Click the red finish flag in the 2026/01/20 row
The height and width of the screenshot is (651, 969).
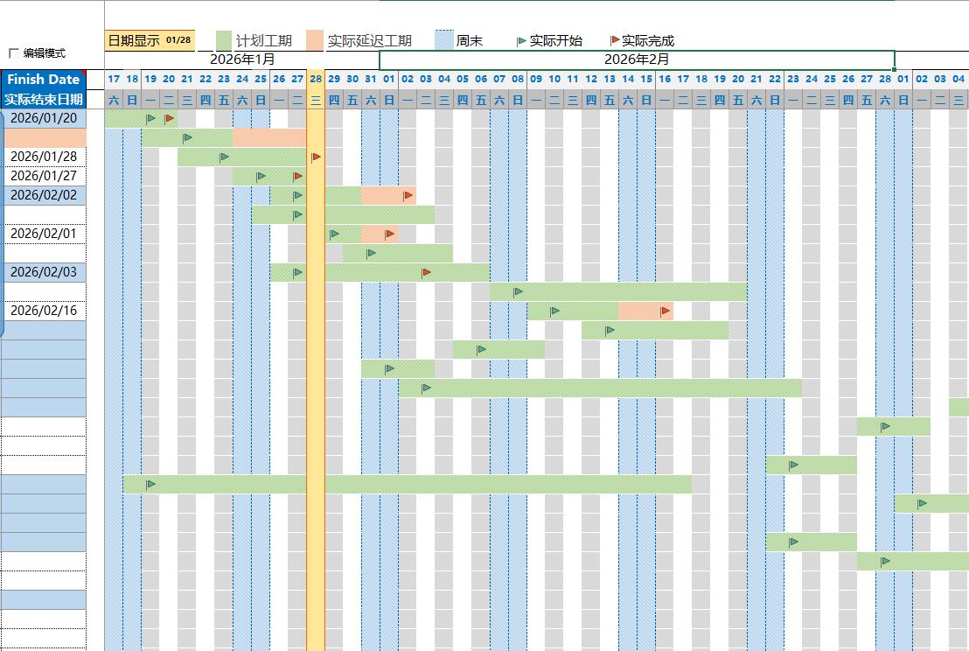tap(169, 118)
